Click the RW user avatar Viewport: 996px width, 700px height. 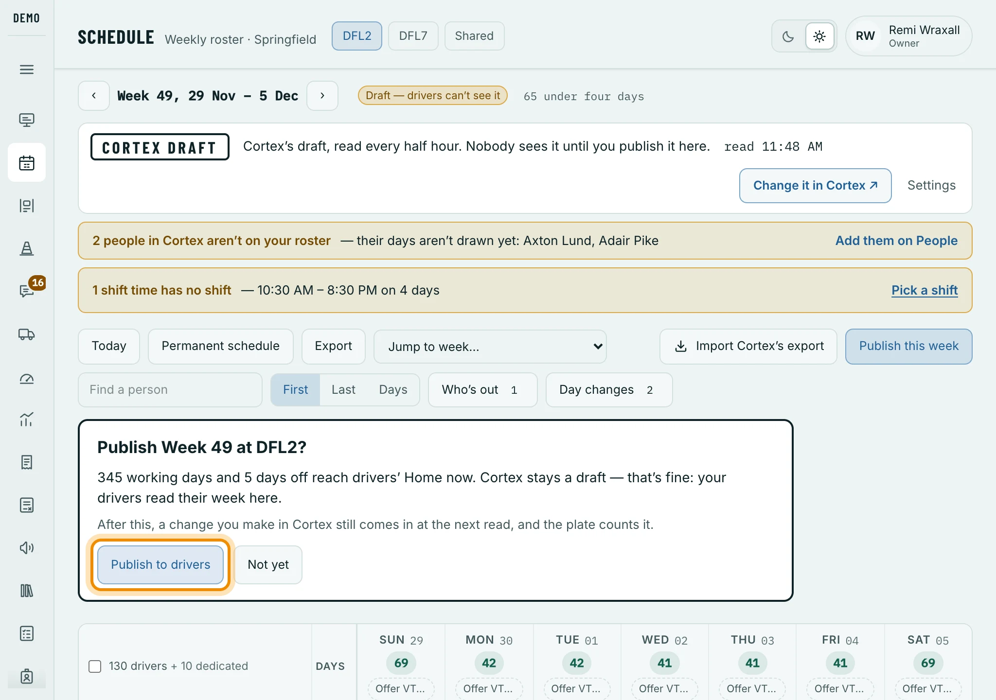[865, 36]
